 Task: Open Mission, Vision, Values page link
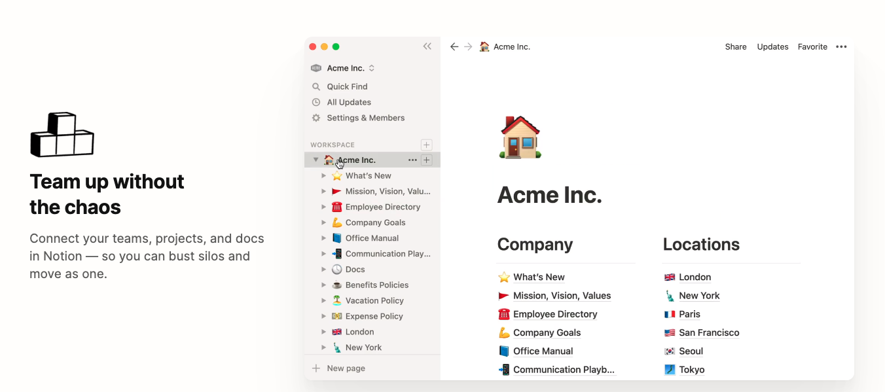pyautogui.click(x=562, y=296)
